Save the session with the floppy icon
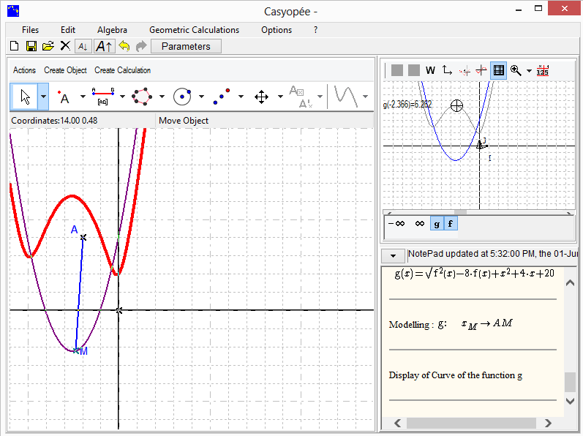The image size is (583, 436). tap(31, 46)
